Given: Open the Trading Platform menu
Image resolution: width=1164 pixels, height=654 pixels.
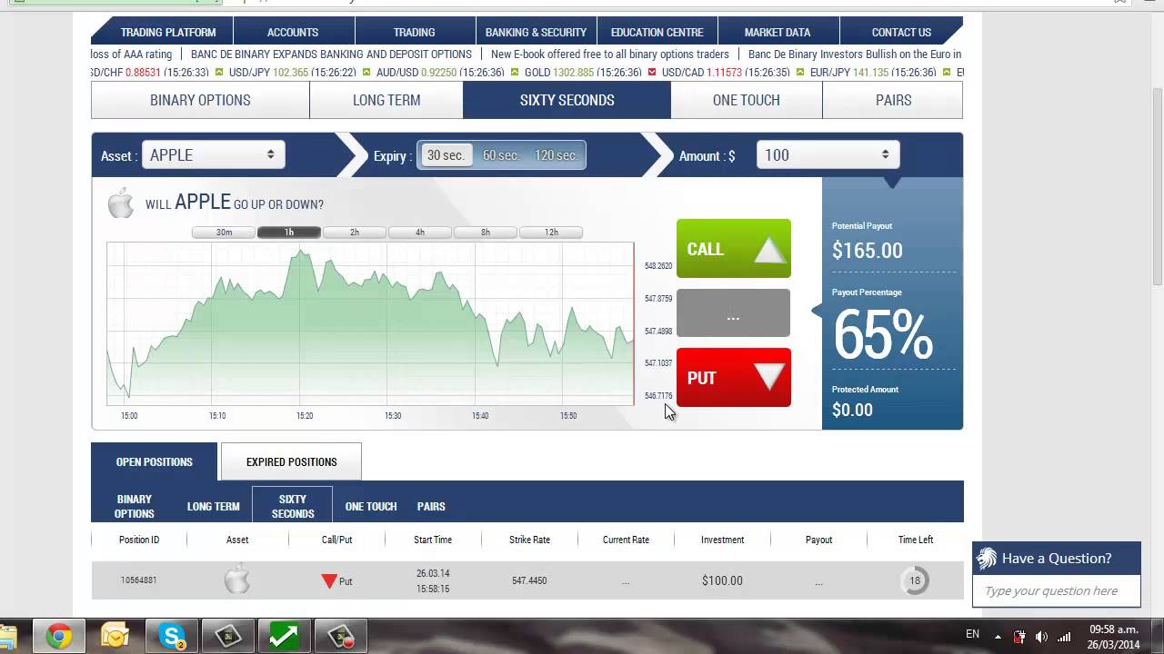Looking at the screenshot, I should pyautogui.click(x=168, y=32).
